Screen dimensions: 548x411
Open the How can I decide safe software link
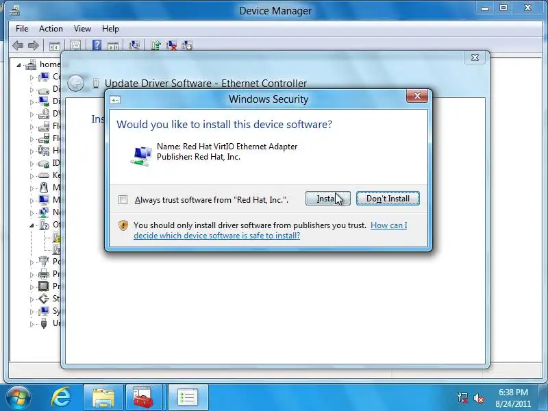click(x=270, y=230)
